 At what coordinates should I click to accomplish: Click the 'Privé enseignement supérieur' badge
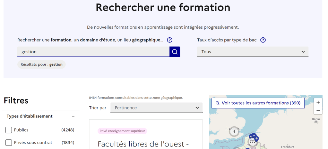coord(122,131)
